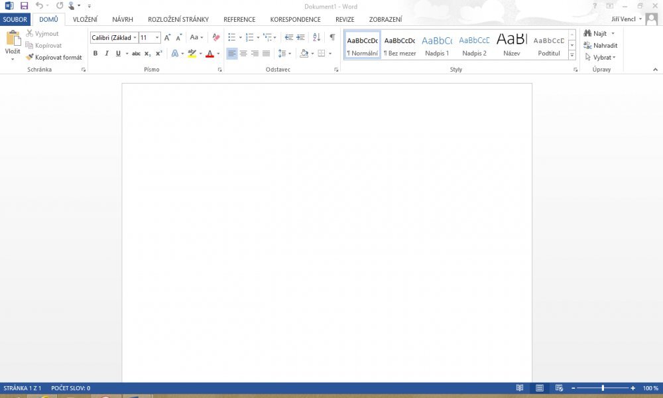
Task: Toggle Bold formatting
Action: click(95, 54)
